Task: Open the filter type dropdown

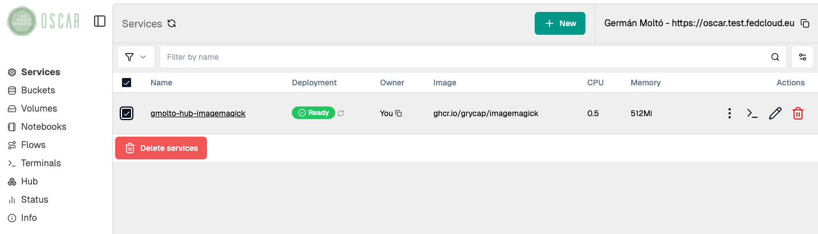Action: point(136,57)
